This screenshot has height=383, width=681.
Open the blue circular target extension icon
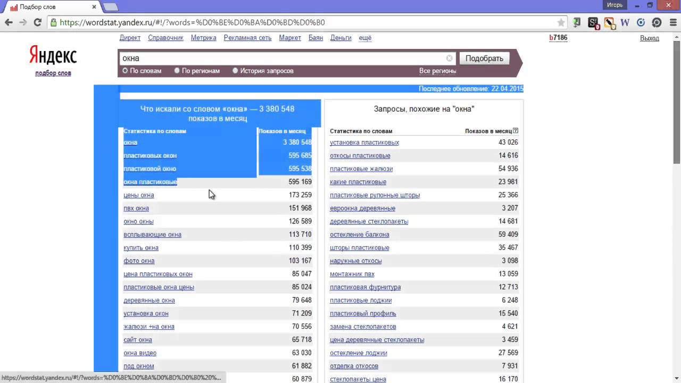pos(641,22)
